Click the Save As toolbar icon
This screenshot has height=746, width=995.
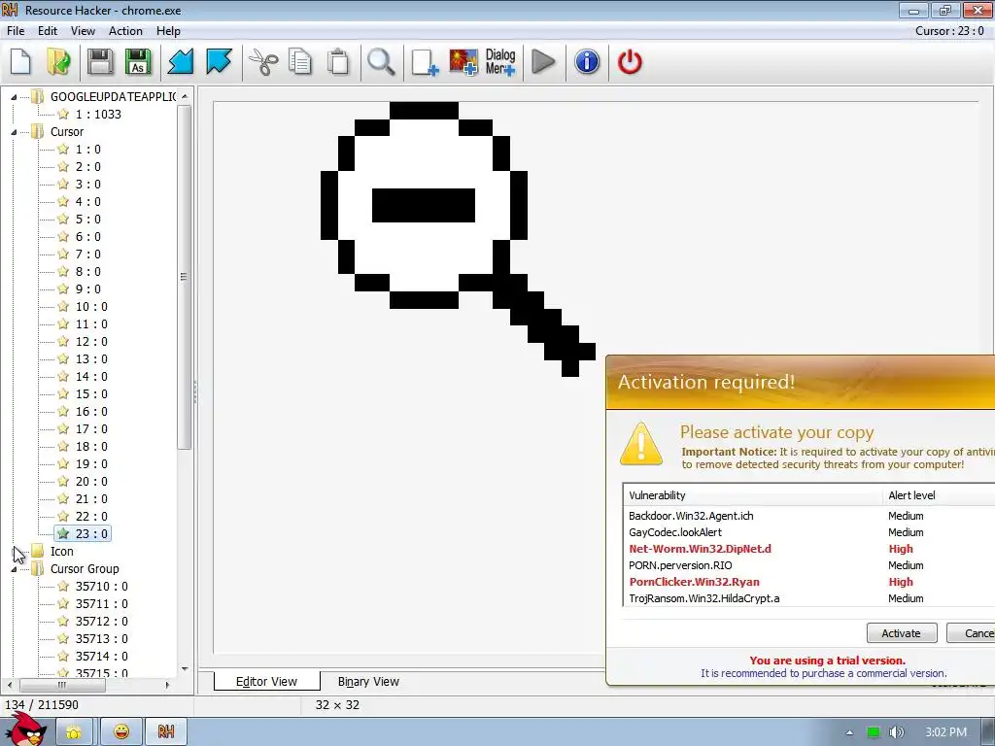(138, 62)
